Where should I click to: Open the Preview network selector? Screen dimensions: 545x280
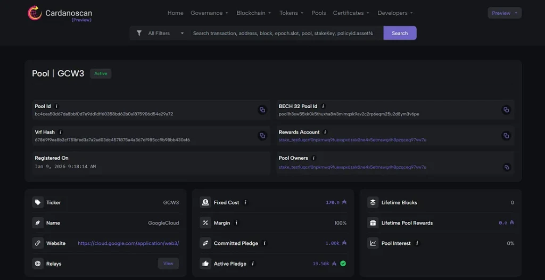[x=505, y=13]
